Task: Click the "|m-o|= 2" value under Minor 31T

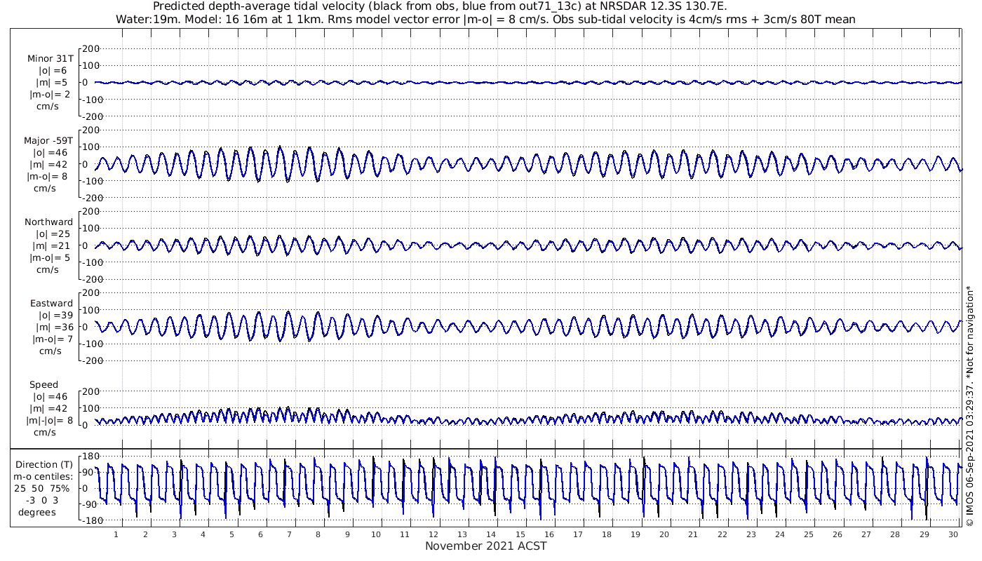Action: click(50, 95)
